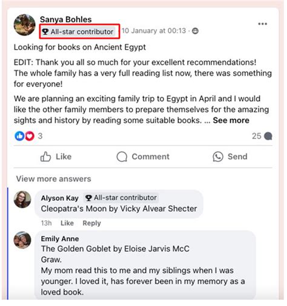Open Alyson Kay's profile picture

point(22,200)
